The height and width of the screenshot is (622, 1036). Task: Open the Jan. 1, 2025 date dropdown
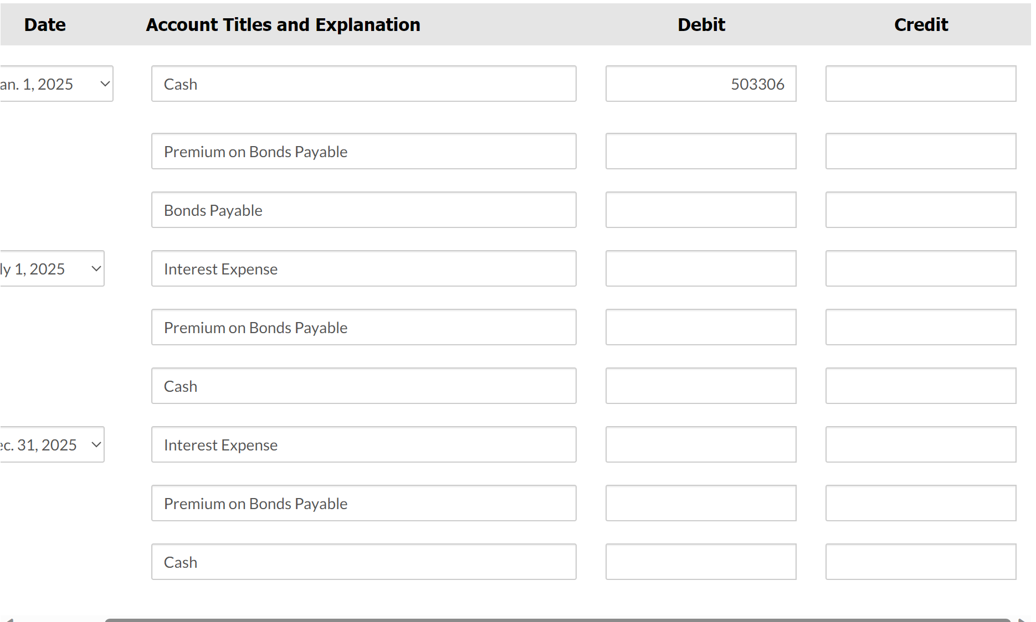[x=56, y=84]
